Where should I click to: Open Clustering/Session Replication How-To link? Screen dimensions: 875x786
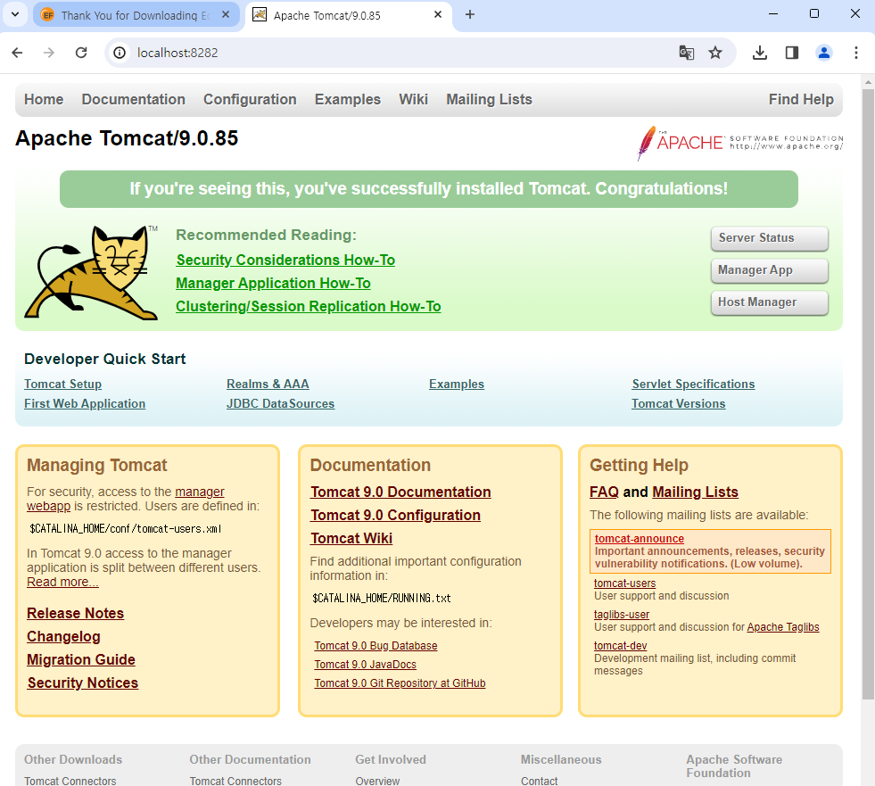[x=309, y=307]
